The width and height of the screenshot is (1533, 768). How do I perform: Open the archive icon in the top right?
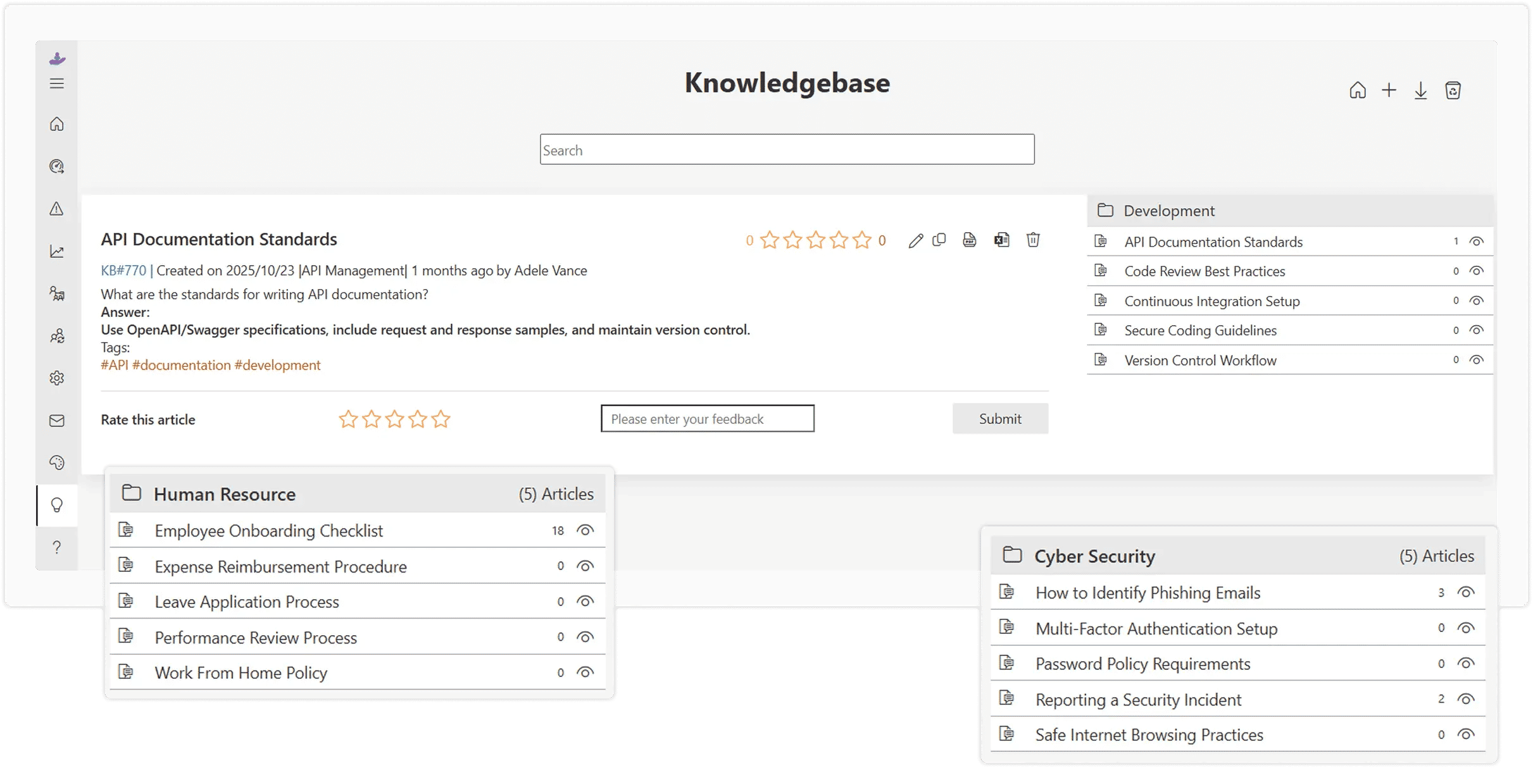click(1453, 90)
